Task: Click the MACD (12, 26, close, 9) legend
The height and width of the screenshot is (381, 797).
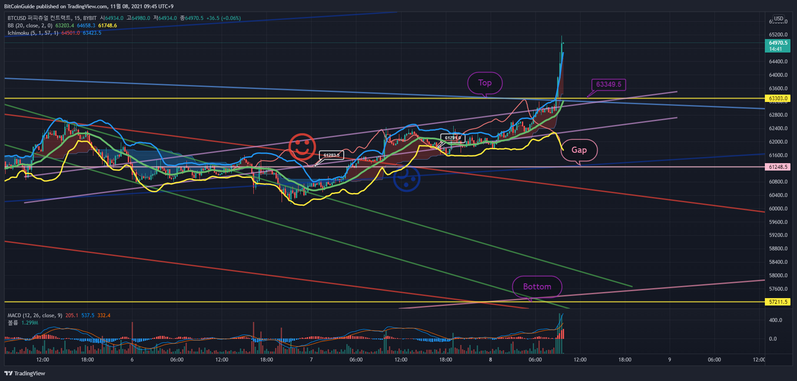Action: pos(35,315)
